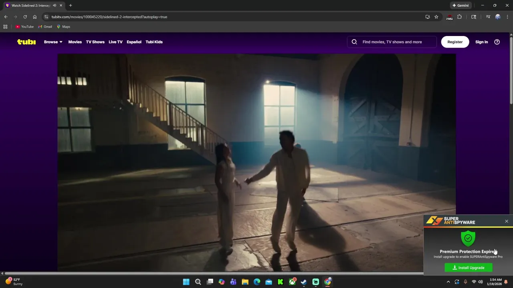
Task: Show hidden system tray icons
Action: [x=448, y=282]
